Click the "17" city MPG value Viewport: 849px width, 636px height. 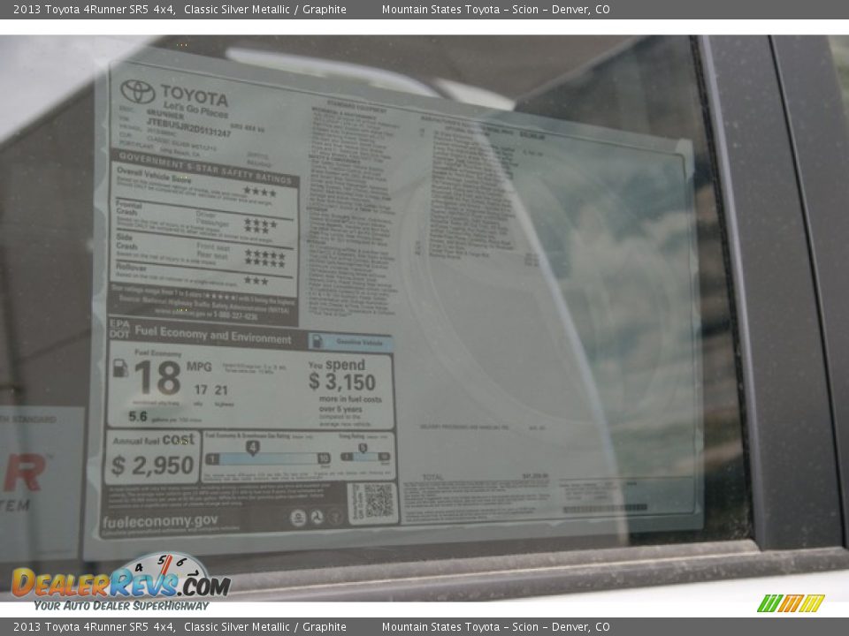(x=201, y=390)
